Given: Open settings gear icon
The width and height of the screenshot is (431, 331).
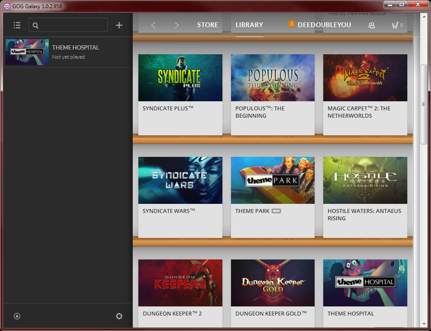Looking at the screenshot, I should tap(119, 316).
